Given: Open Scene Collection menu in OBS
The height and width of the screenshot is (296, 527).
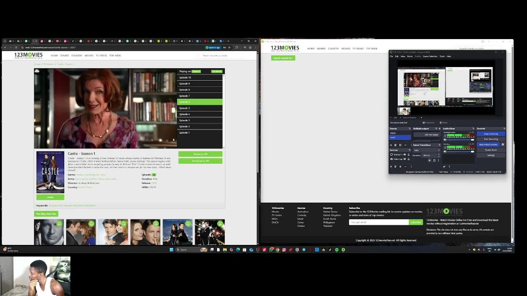Looking at the screenshot, I should (x=430, y=56).
